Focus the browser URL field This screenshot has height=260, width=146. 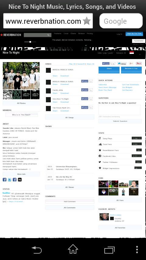tap(48, 21)
